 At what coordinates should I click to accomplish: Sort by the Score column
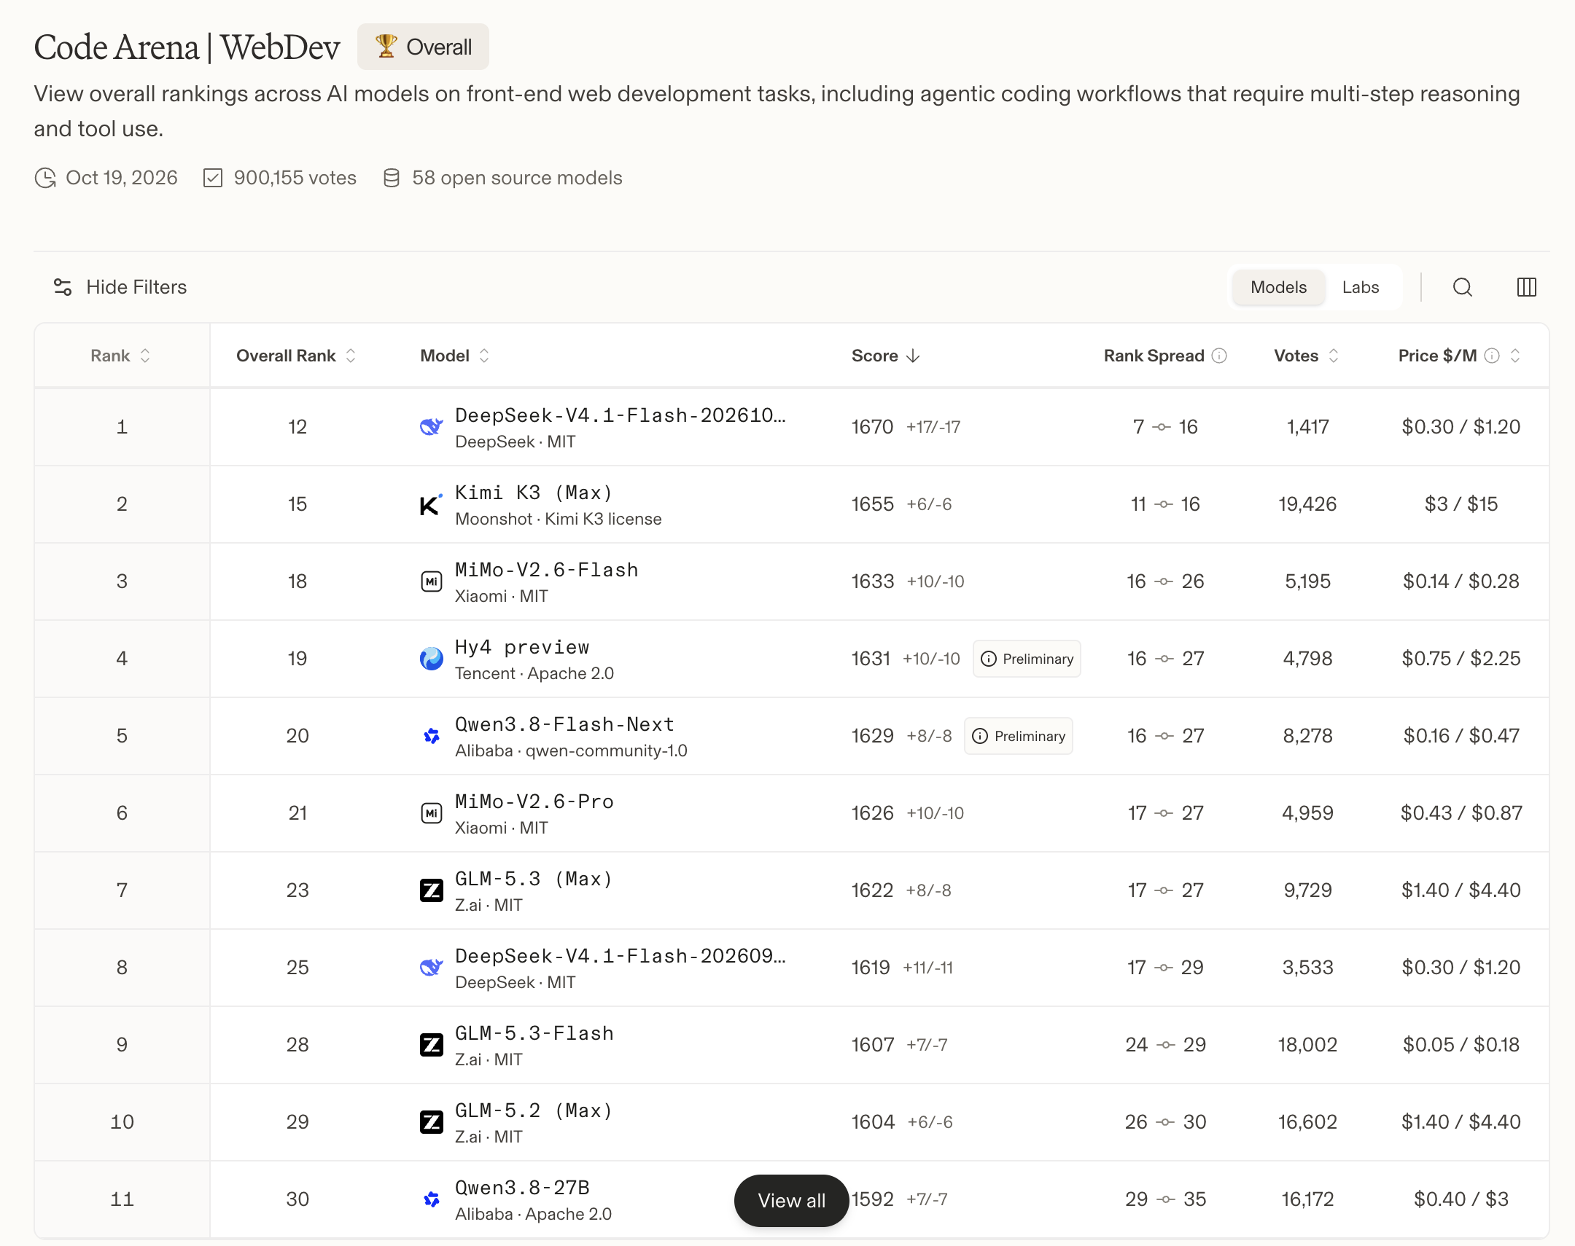point(885,356)
